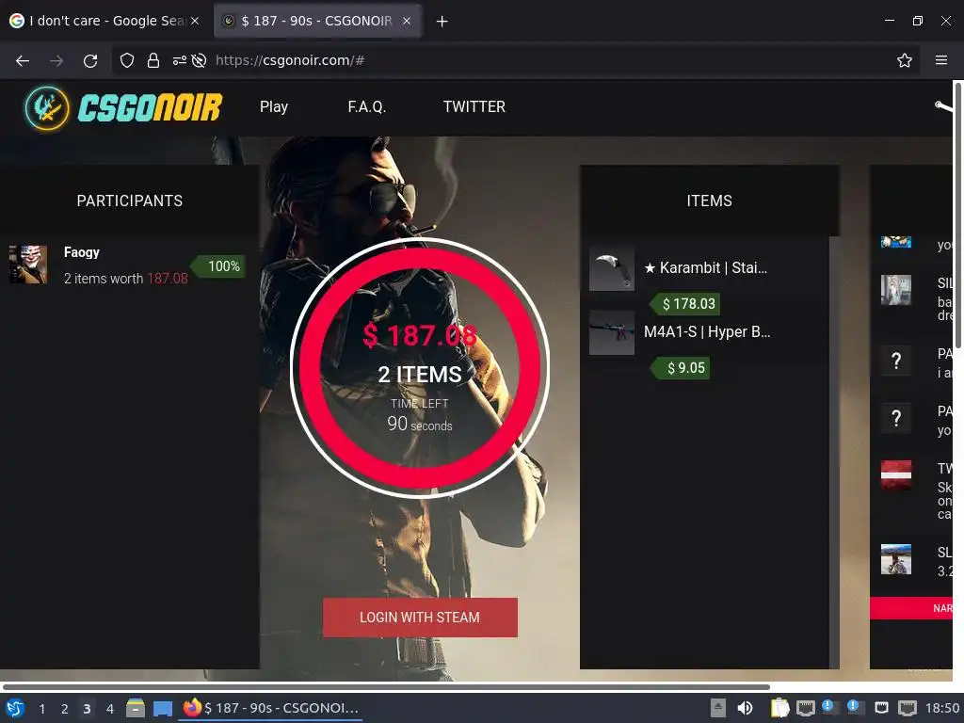Focus the Firefox CSGONOIR taskbar entry

coord(270,708)
